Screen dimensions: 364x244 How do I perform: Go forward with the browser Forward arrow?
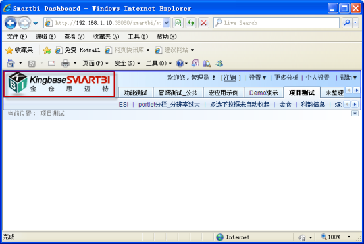click(24, 23)
